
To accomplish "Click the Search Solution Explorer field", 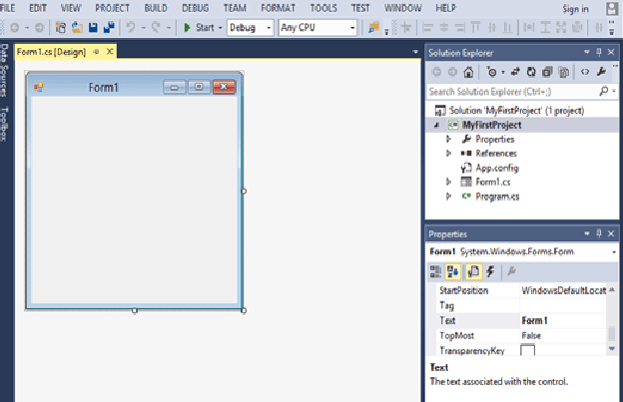I will 509,91.
